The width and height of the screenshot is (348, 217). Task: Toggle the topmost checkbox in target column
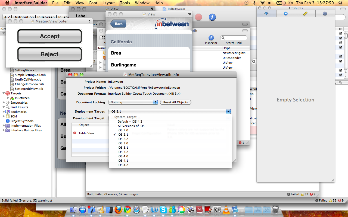[x=340, y=33]
